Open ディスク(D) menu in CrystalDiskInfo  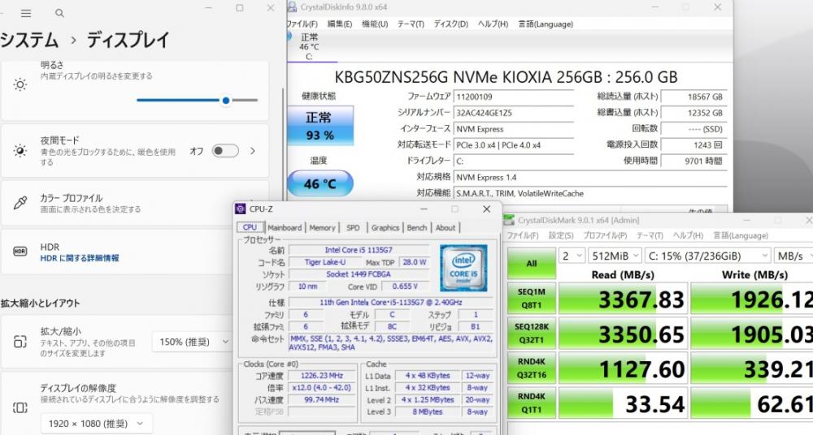[x=451, y=24]
